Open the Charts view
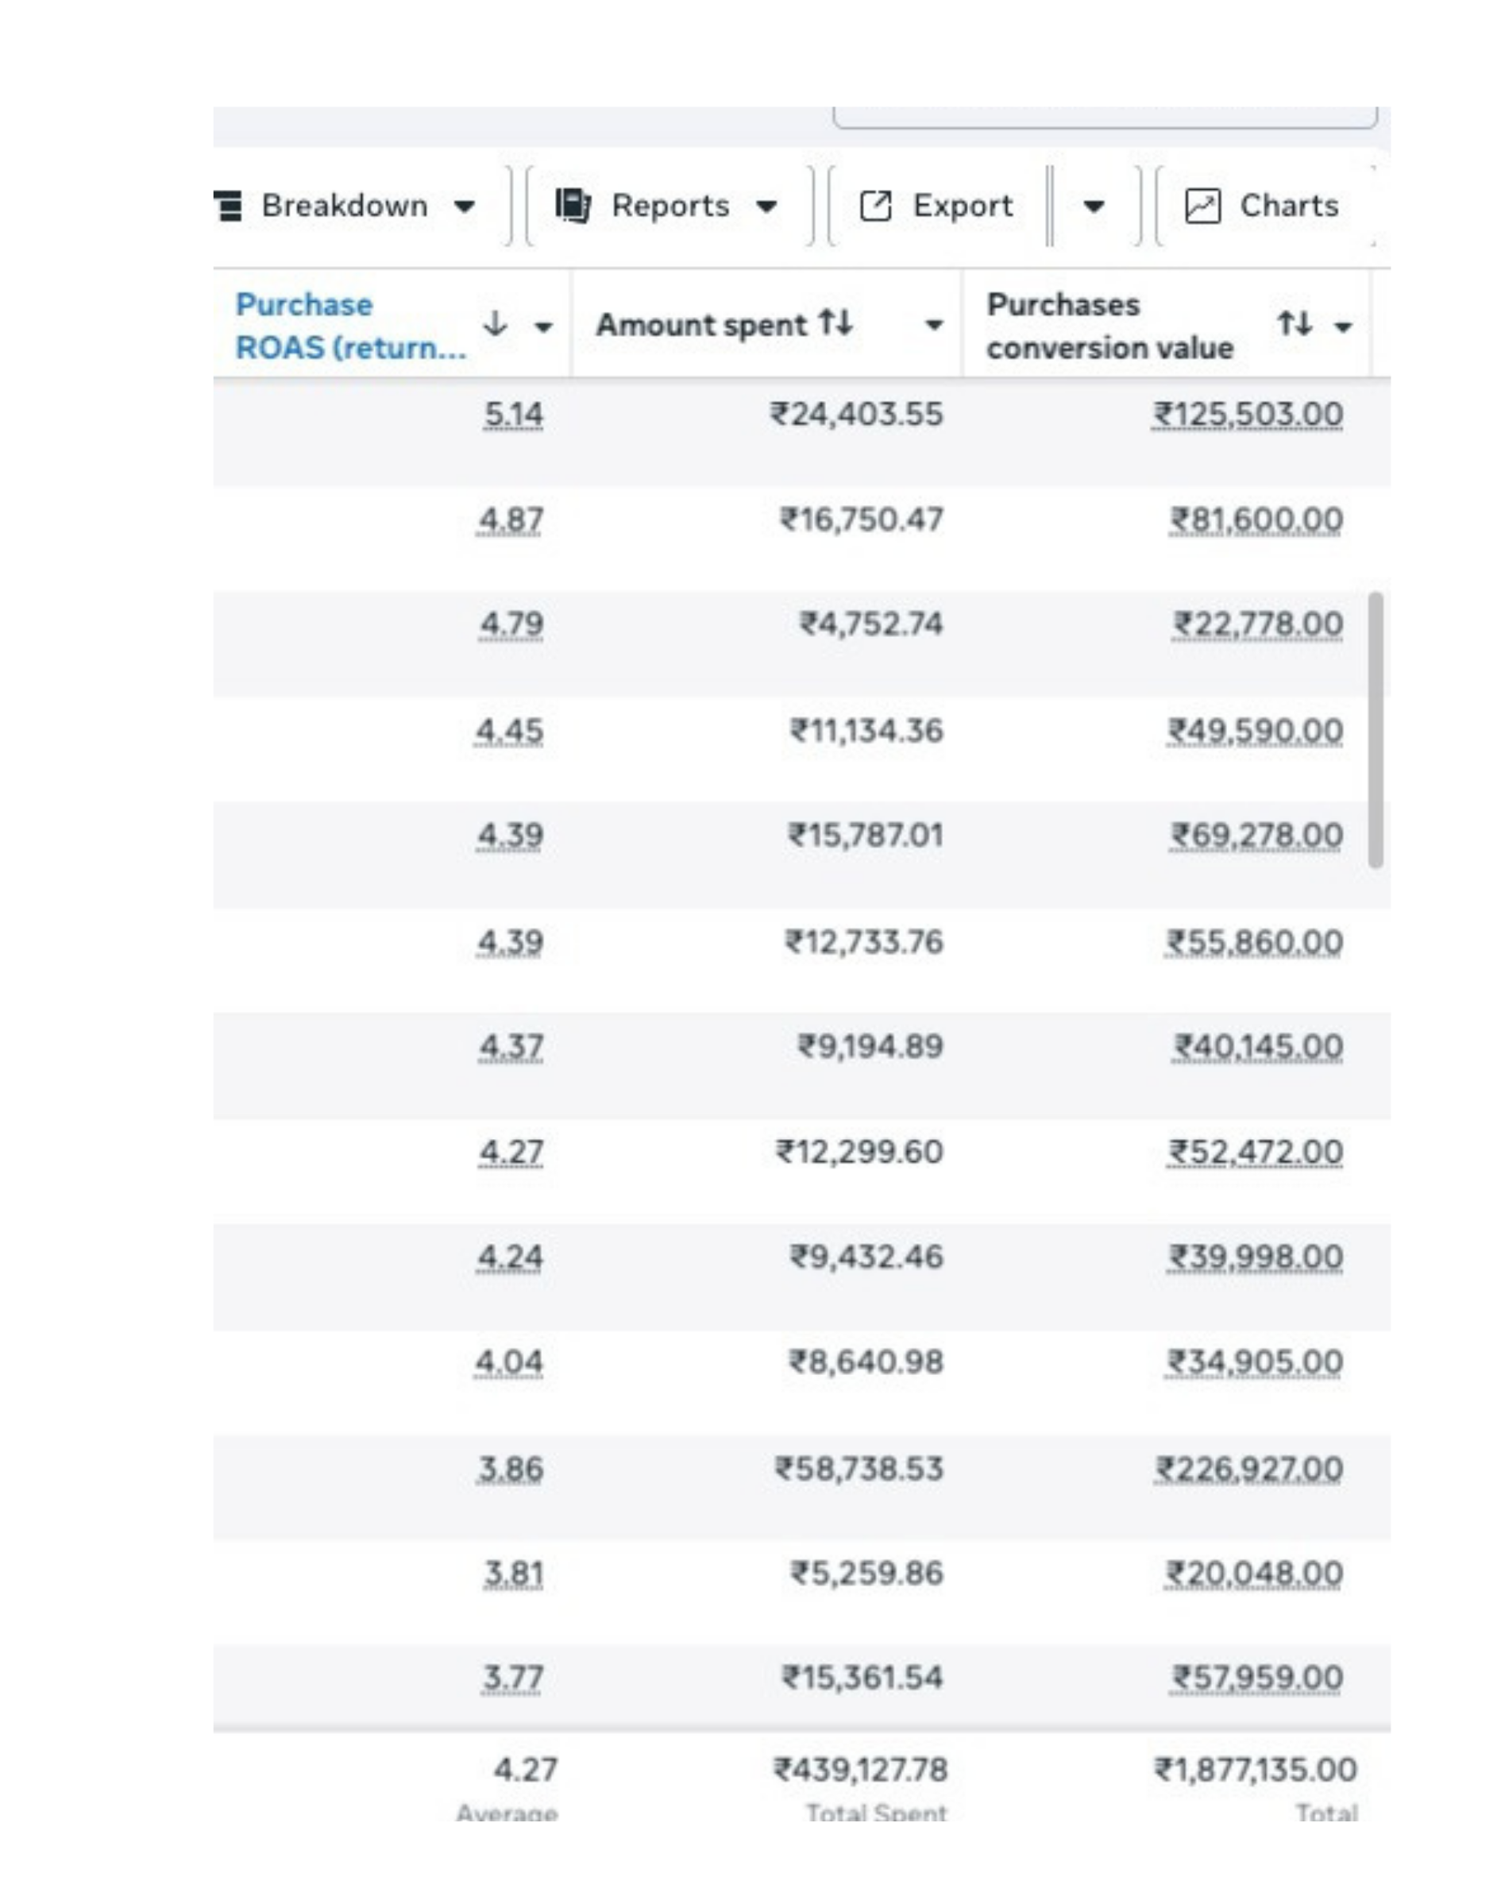 coord(1264,207)
